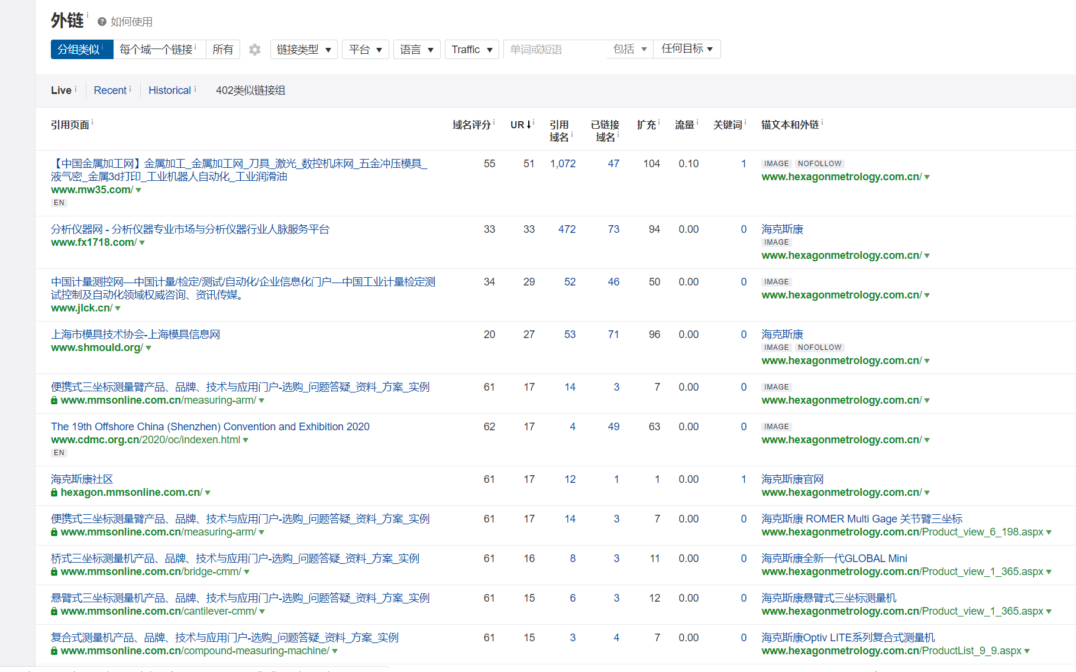This screenshot has width=1076, height=672.
Task: Click the lock icon beside bridge-cmm URL
Action: 54,572
